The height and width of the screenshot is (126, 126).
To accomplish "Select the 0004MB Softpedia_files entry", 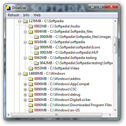I will (63, 32).
